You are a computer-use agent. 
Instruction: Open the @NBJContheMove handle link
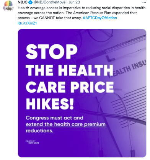(49, 2)
